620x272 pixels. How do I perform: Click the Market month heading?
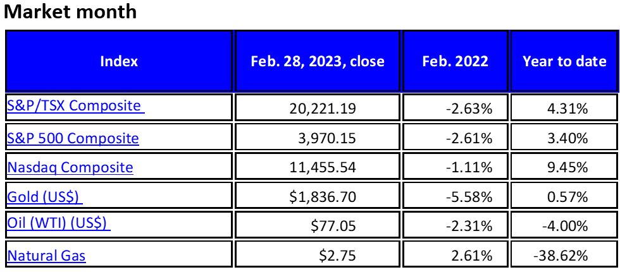(70, 12)
